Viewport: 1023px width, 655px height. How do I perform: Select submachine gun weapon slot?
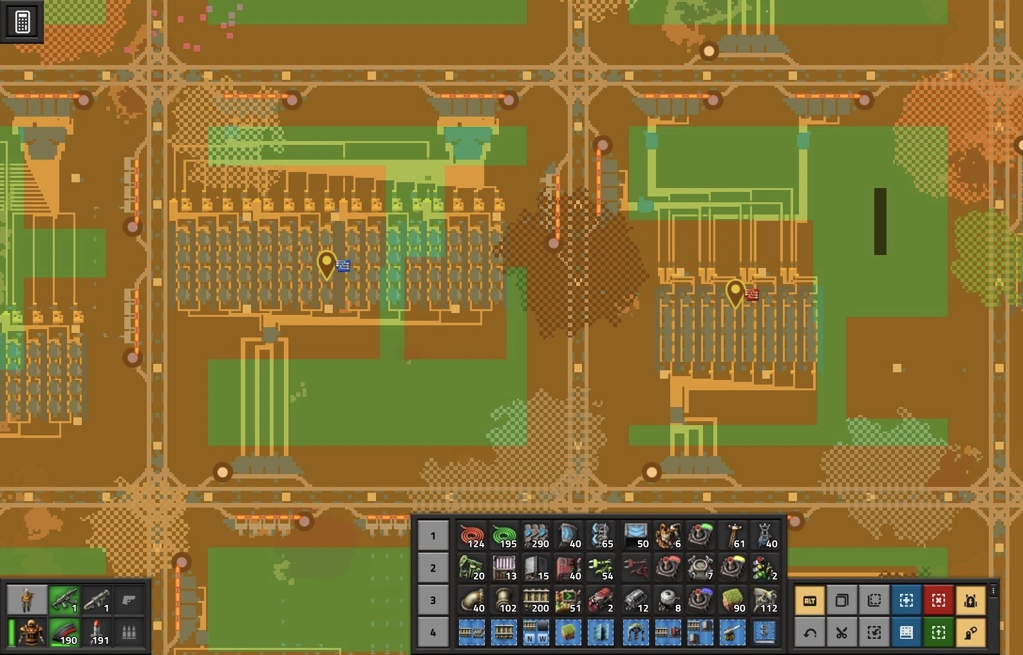64,600
